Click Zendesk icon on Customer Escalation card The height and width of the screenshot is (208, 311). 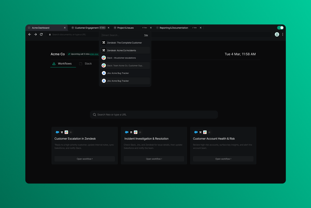click(x=62, y=132)
